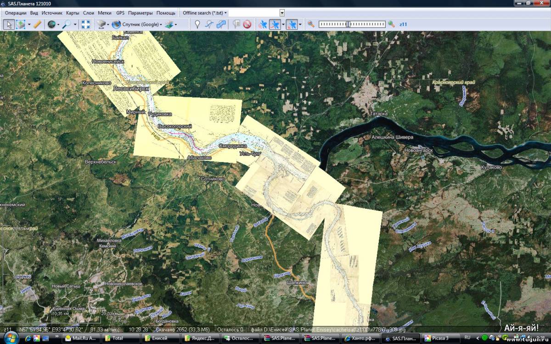The width and height of the screenshot is (551, 344).
Task: Open the Offline search (*.txt) selector
Action: pos(204,13)
